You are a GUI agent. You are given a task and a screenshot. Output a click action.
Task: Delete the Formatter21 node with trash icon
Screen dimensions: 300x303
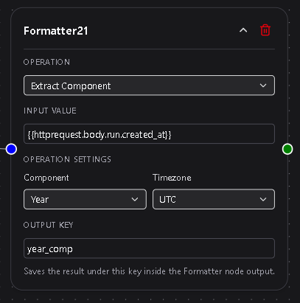pos(265,30)
